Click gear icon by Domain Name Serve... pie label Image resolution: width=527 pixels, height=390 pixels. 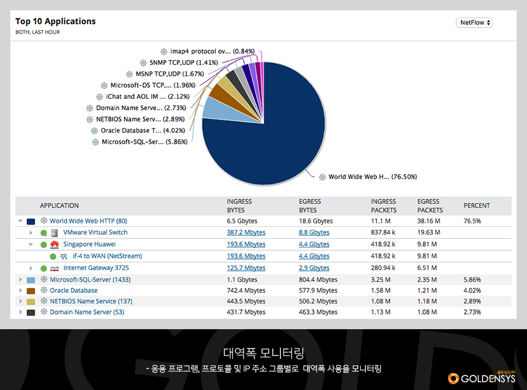[x=90, y=108]
